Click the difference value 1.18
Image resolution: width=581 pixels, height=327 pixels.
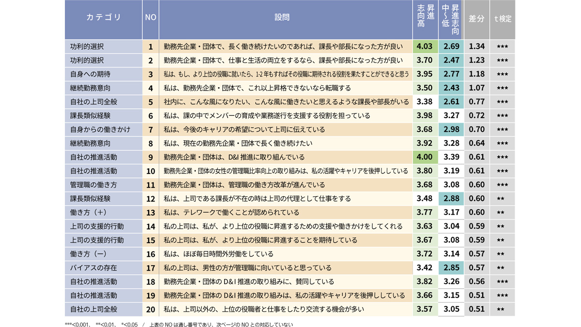[476, 74]
